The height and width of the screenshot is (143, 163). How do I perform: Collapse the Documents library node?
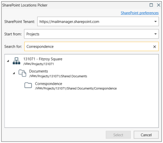point(14,73)
